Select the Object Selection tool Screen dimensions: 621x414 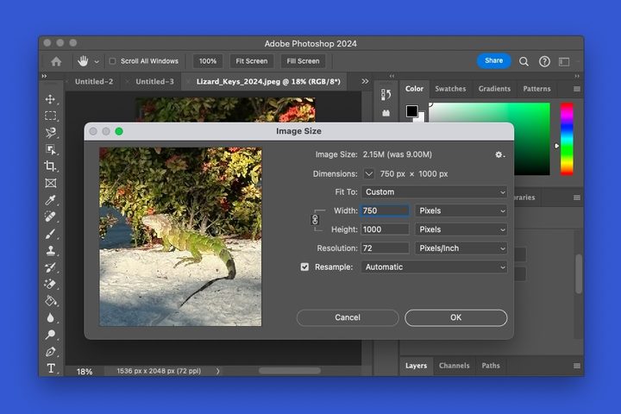tap(50, 149)
